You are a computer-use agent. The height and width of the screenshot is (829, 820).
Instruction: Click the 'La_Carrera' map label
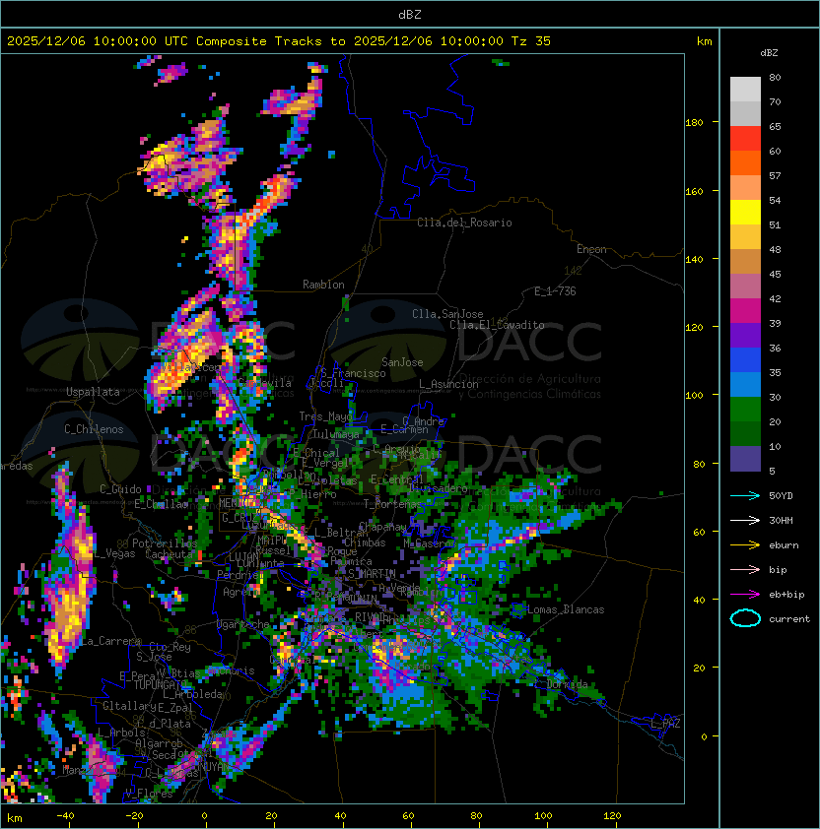[x=111, y=641]
